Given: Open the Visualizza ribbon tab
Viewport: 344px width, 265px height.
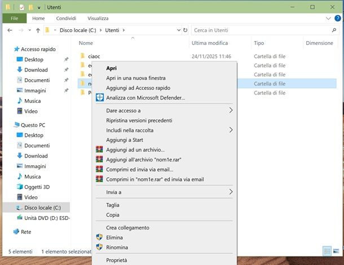Looking at the screenshot, I should [98, 19].
